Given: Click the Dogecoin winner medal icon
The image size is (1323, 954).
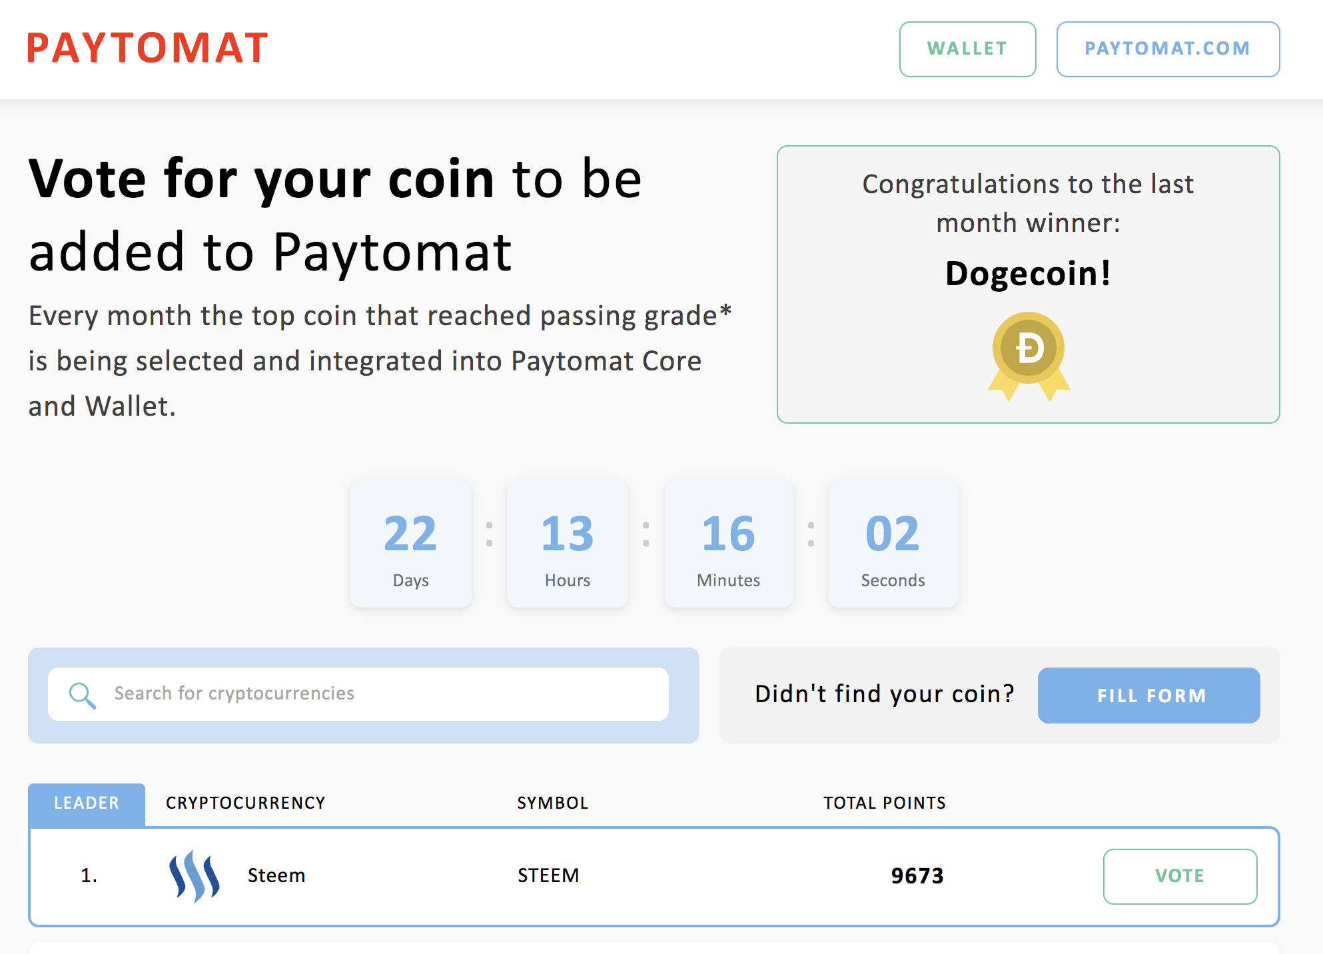Looking at the screenshot, I should click(x=1029, y=354).
